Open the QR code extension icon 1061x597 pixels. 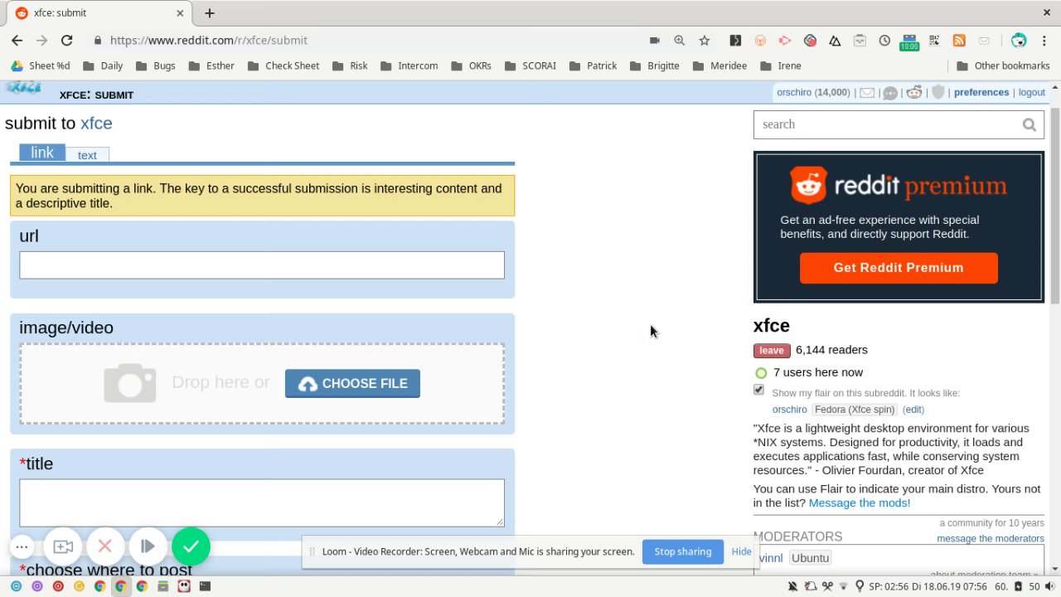(x=934, y=40)
